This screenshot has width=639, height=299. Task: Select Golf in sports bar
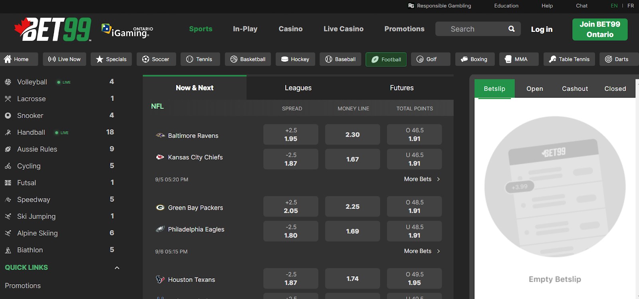click(x=431, y=59)
